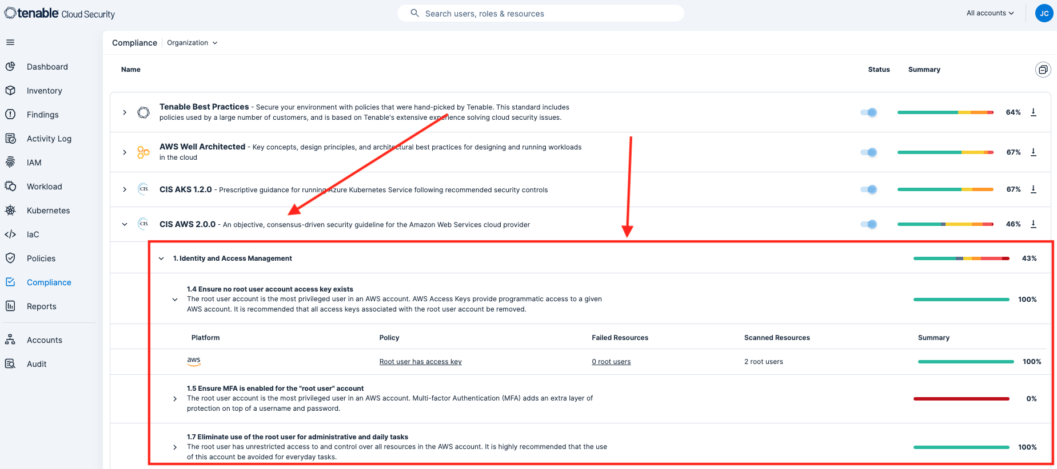Expand control 1.5 MFA for root user
This screenshot has height=469, width=1057.
(175, 399)
